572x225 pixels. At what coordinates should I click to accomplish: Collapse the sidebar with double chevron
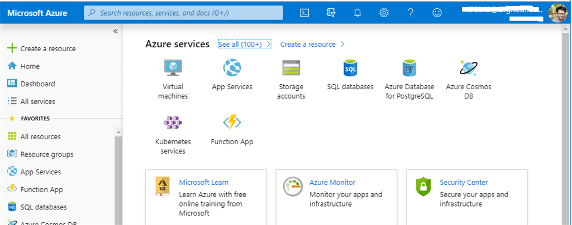pos(116,31)
